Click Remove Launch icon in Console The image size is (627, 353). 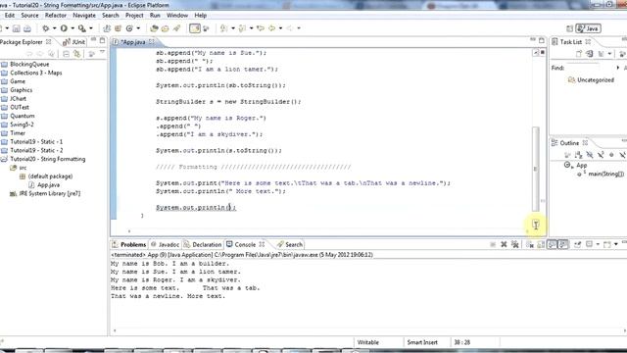pos(504,244)
